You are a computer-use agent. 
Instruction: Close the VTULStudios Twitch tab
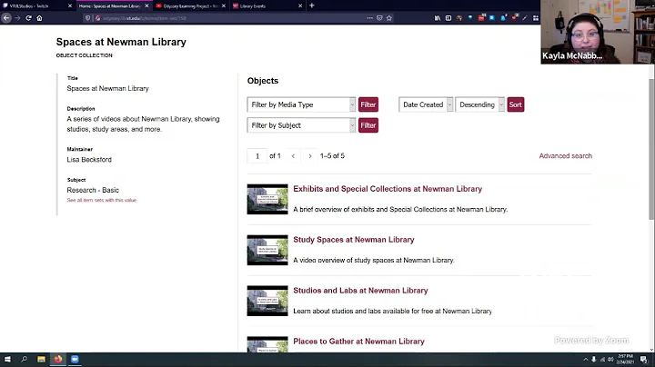(x=70, y=5)
